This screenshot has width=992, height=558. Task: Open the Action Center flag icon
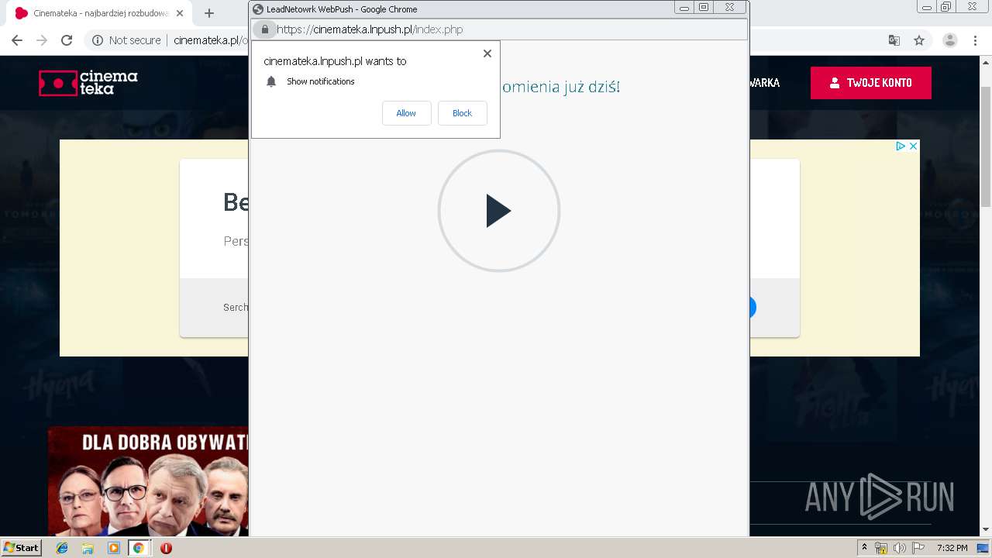point(918,548)
